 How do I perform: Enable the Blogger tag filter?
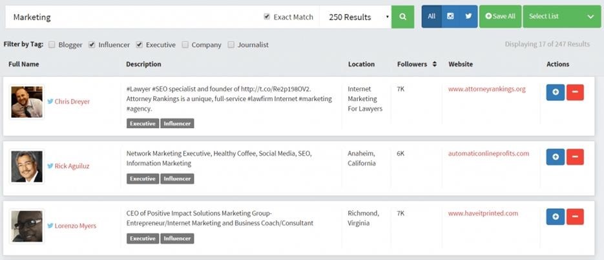[x=52, y=45]
